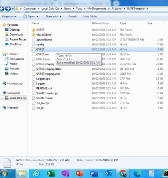The image size is (168, 178).
Task: Launch OneNote from the taskbar
Action: pos(65,174)
